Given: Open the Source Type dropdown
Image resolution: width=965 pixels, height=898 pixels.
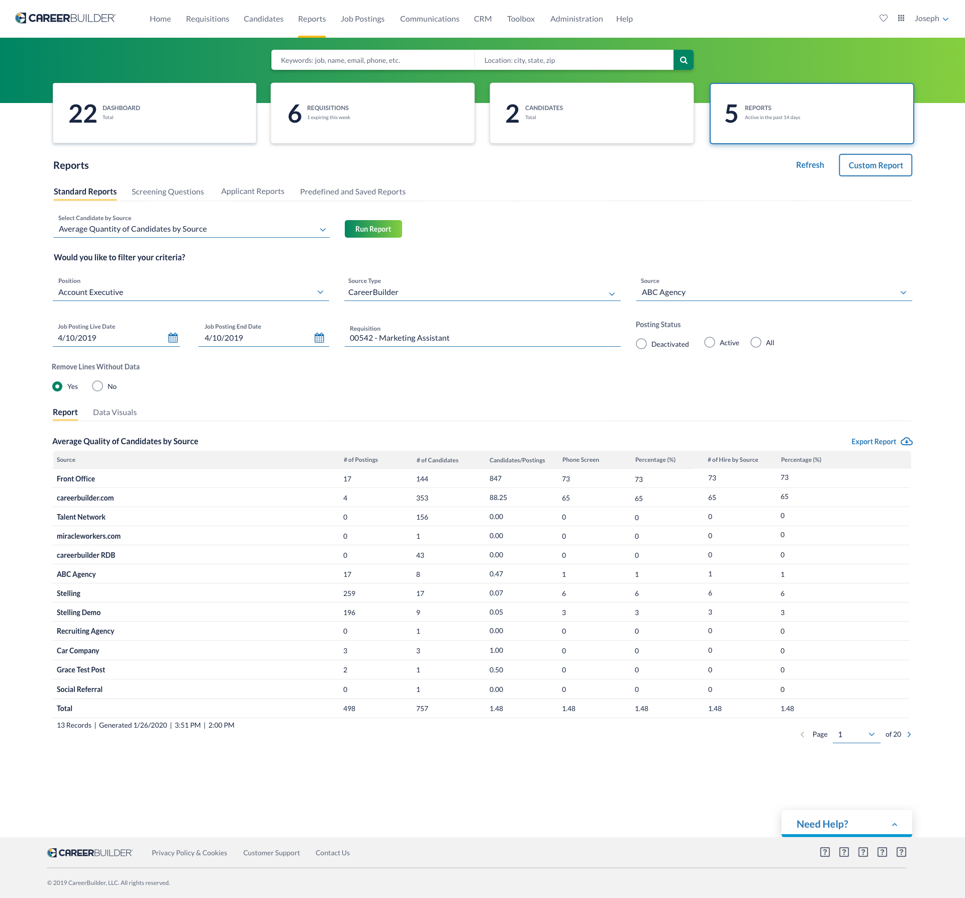Looking at the screenshot, I should point(612,293).
